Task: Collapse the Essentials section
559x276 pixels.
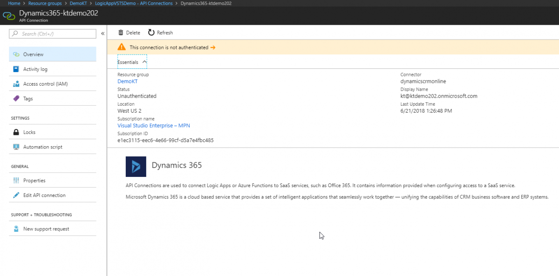Action: (x=132, y=62)
